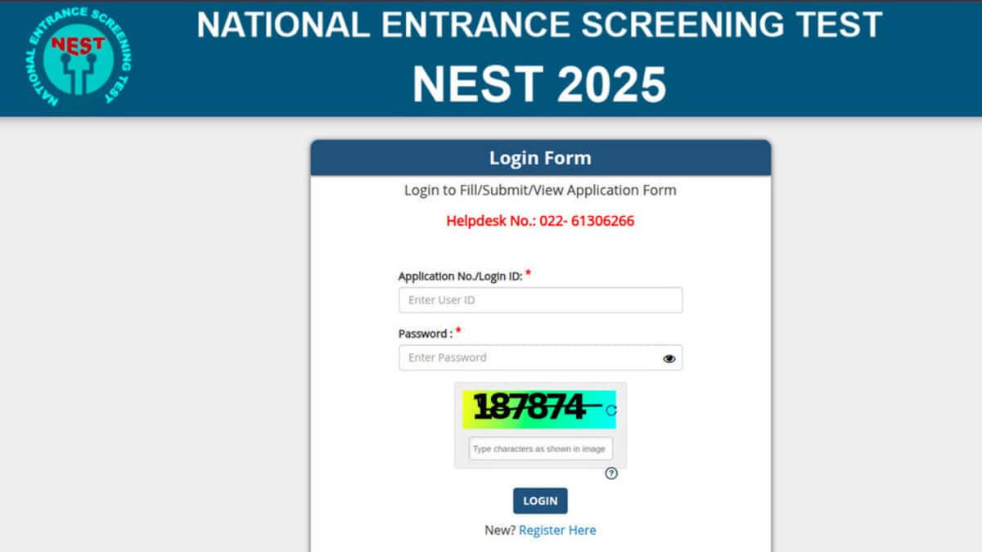Click the Login to Fill/Submit/View Application Form text
Screen dimensions: 982x552
[x=540, y=191]
